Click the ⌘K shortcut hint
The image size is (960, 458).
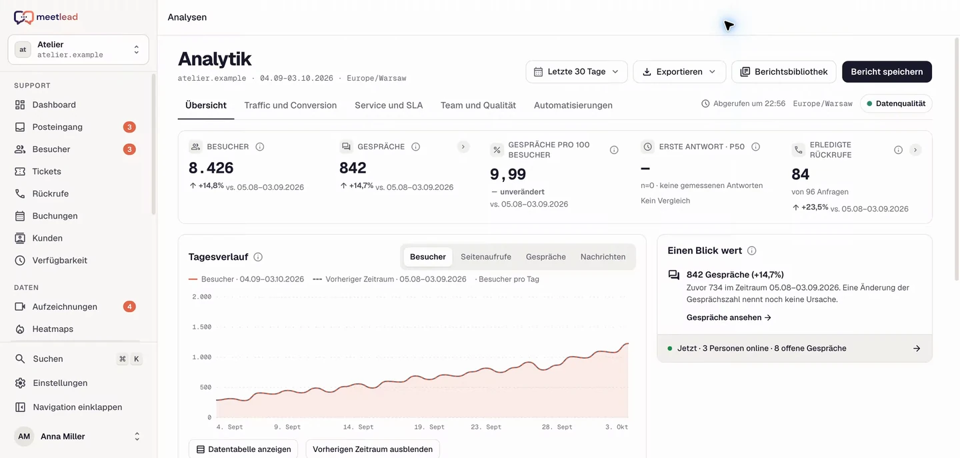click(129, 359)
